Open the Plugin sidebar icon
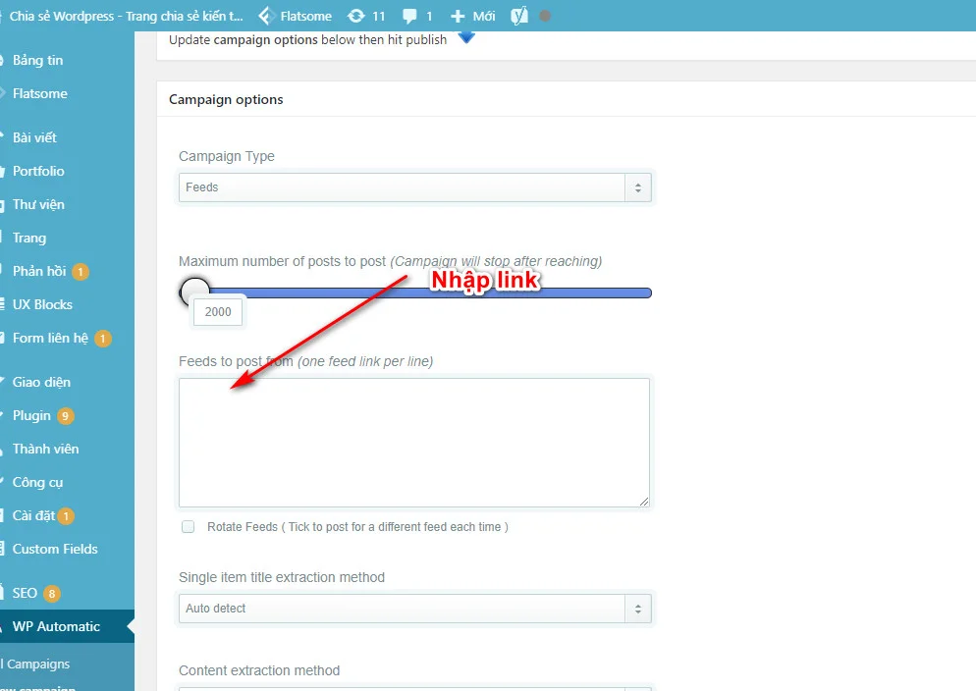Screen dimensions: 976x691 point(31,415)
